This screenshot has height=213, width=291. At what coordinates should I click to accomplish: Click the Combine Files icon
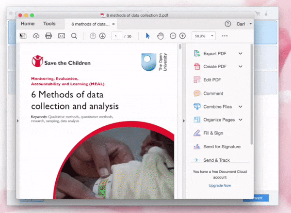click(197, 106)
